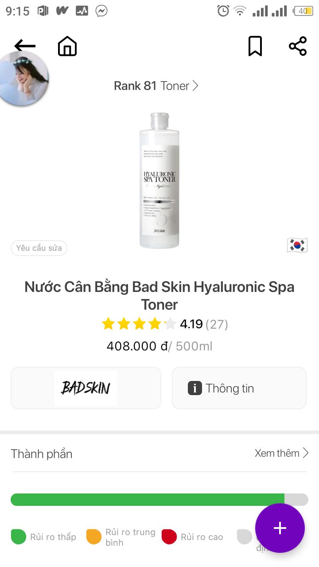Screen dimensions: 319x567
Task: Tap the info icon beside Thông tin
Action: [x=195, y=388]
